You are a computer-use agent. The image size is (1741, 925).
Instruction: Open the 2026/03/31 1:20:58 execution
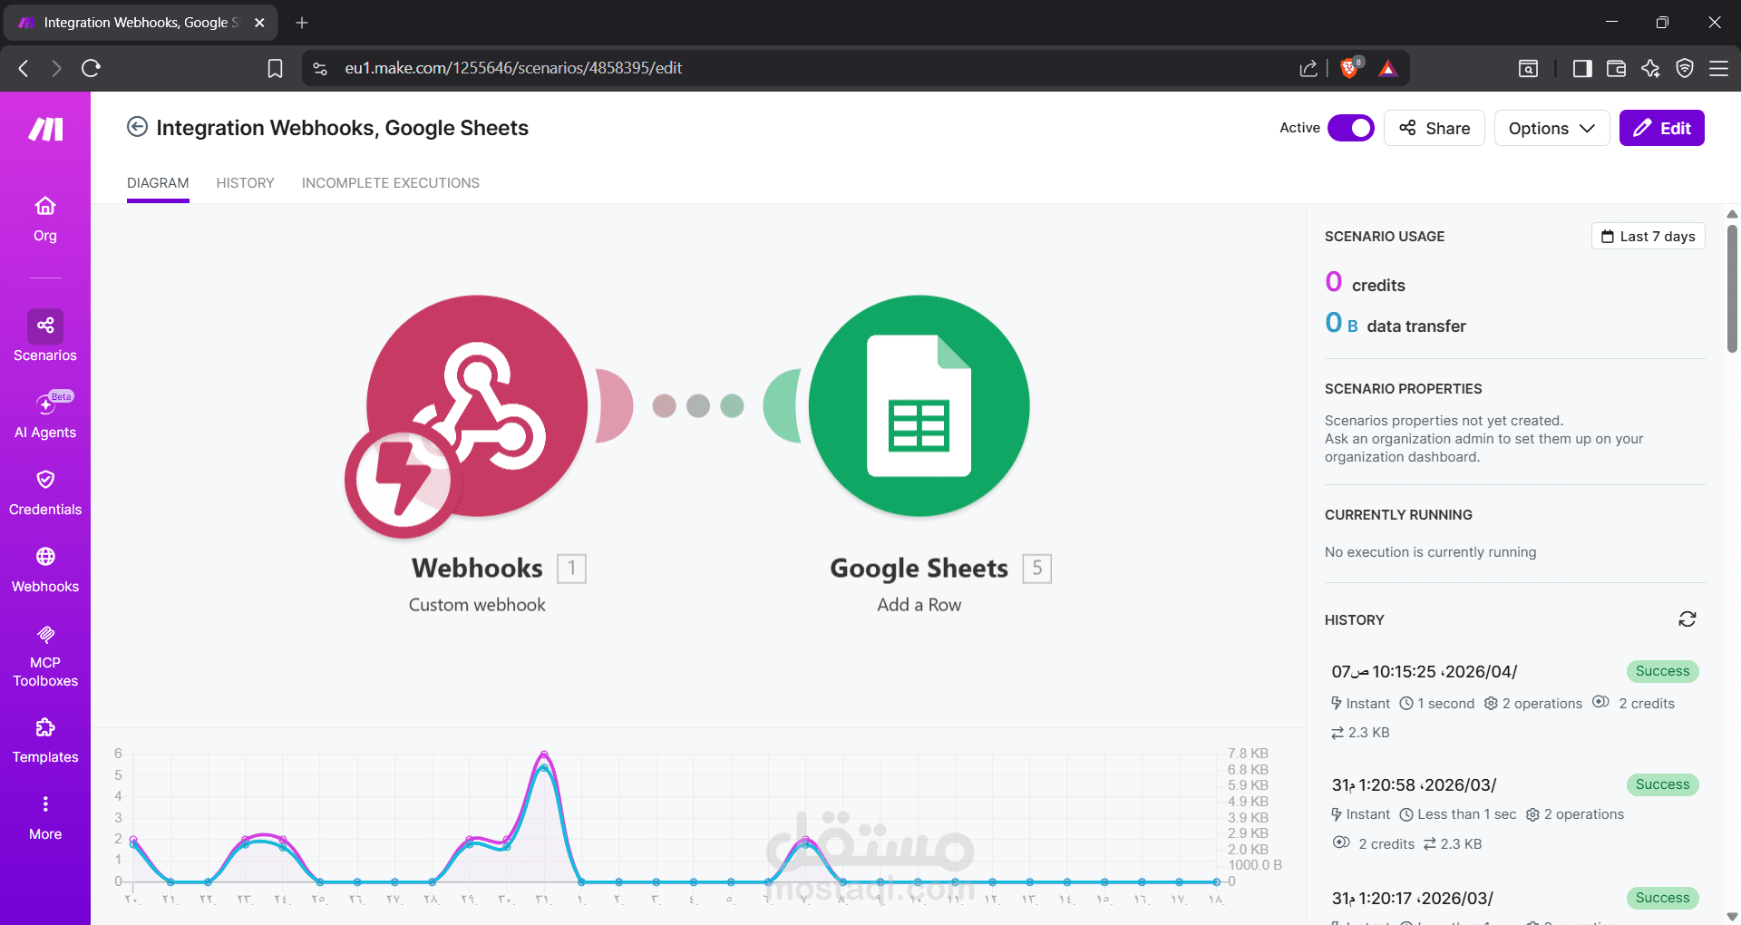click(x=1414, y=784)
